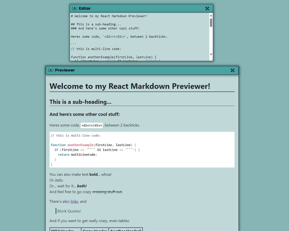Click the 'Previewer' title text
Screen dimensions: 289x231
(x=65, y=70)
